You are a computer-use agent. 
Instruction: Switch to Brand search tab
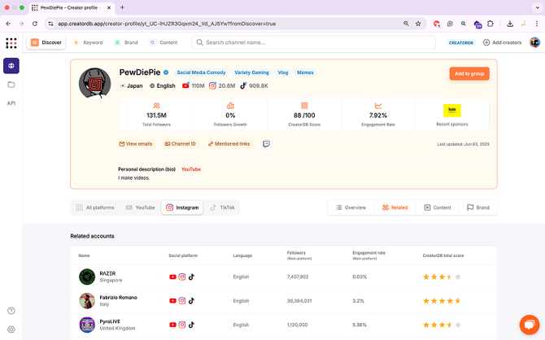(126, 42)
